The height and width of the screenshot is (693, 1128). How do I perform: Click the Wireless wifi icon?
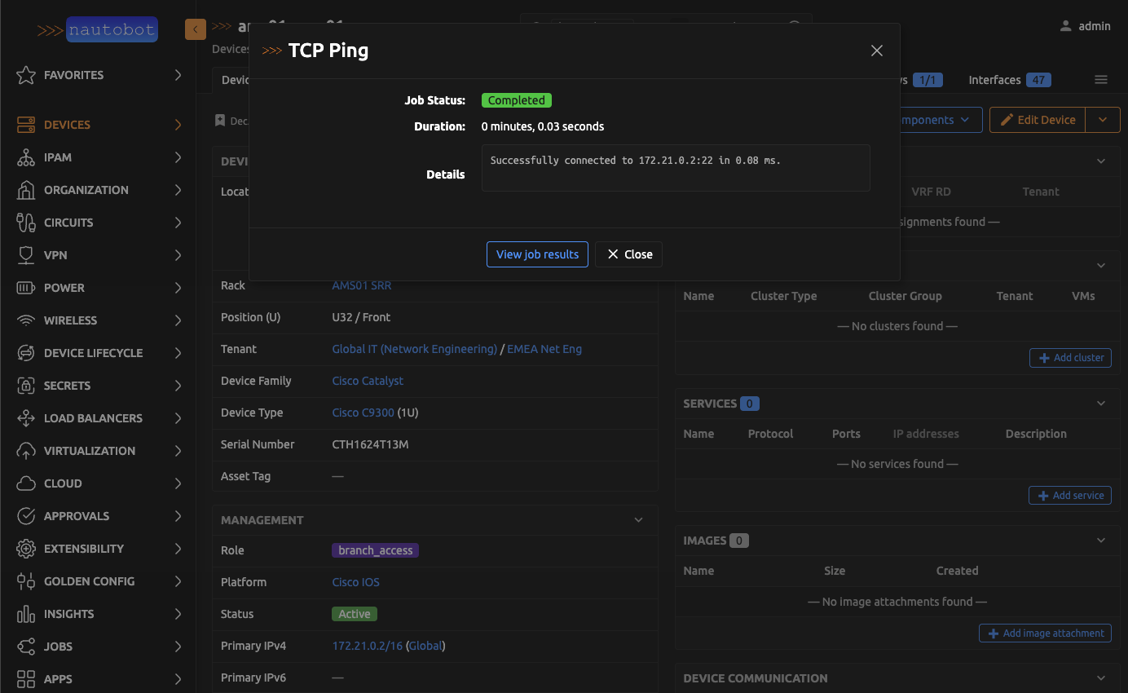coord(26,320)
